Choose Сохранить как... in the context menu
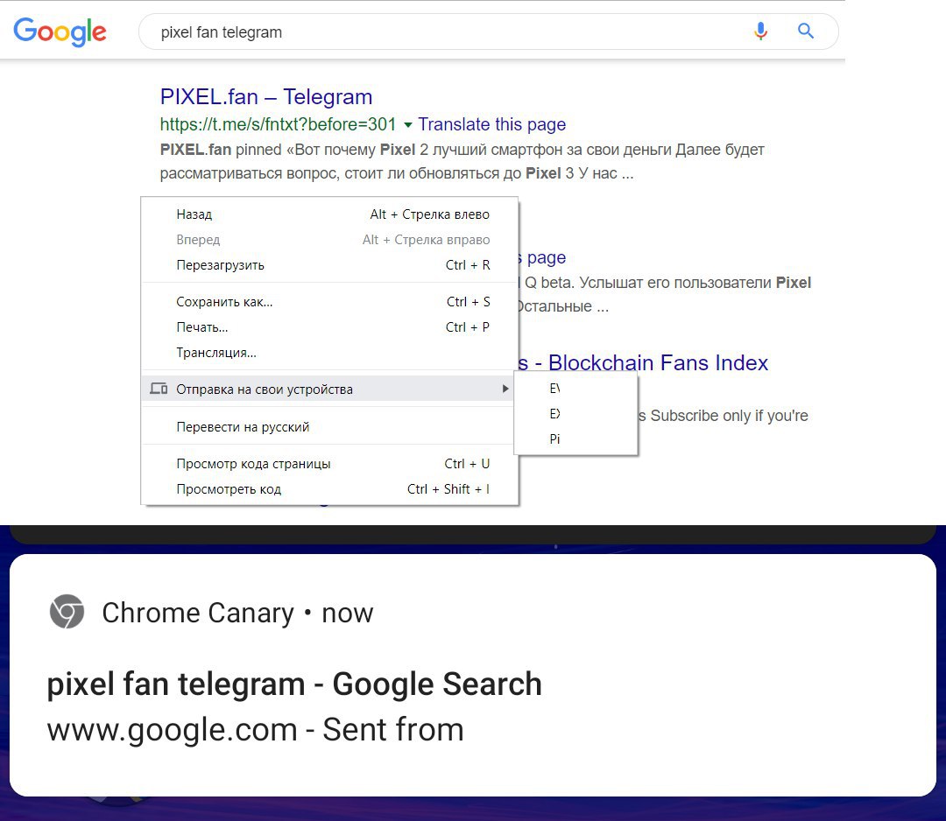 [x=330, y=301]
